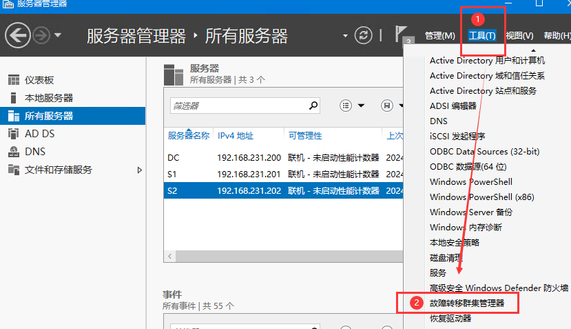
Task: Expand the 文件和存储服务 submenu arrow
Action: (x=140, y=170)
